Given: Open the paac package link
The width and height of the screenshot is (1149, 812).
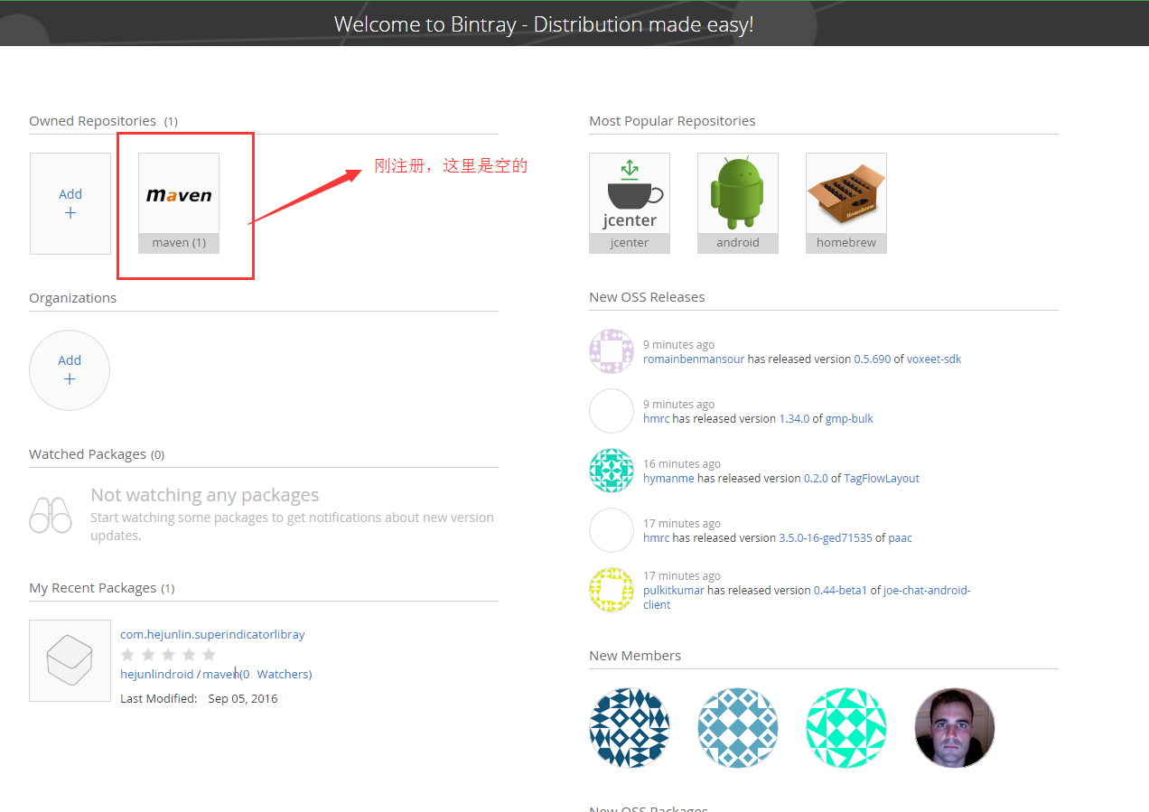Looking at the screenshot, I should (900, 537).
